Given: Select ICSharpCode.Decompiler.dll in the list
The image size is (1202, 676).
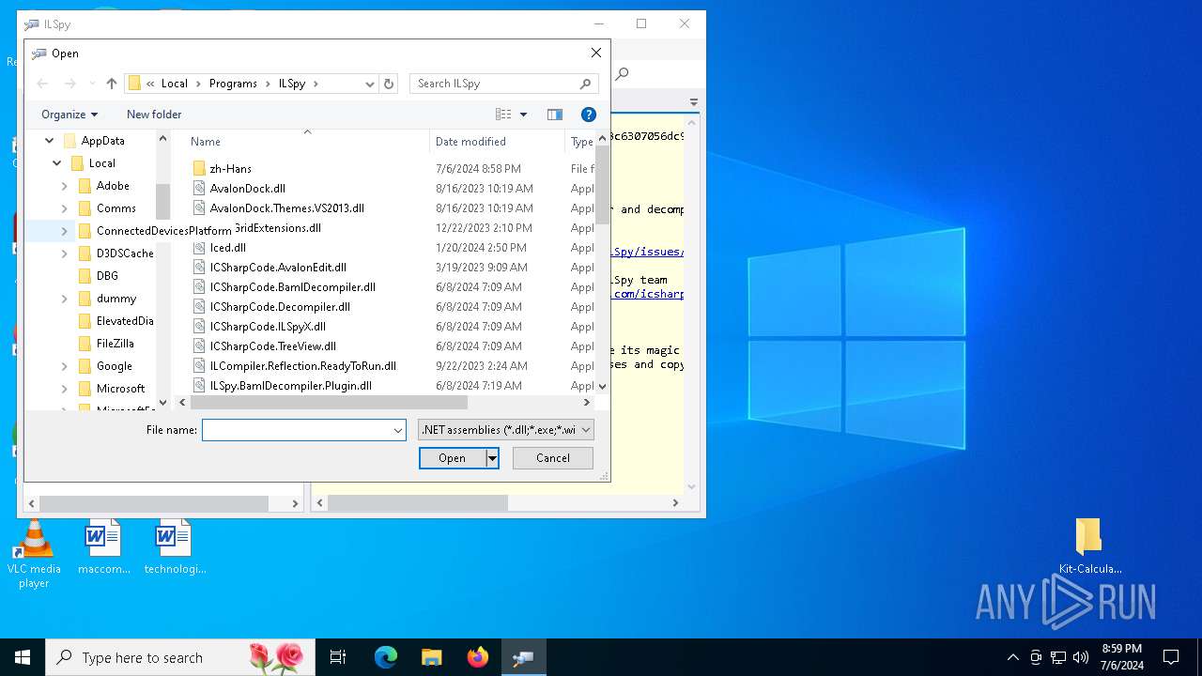Looking at the screenshot, I should tap(280, 307).
